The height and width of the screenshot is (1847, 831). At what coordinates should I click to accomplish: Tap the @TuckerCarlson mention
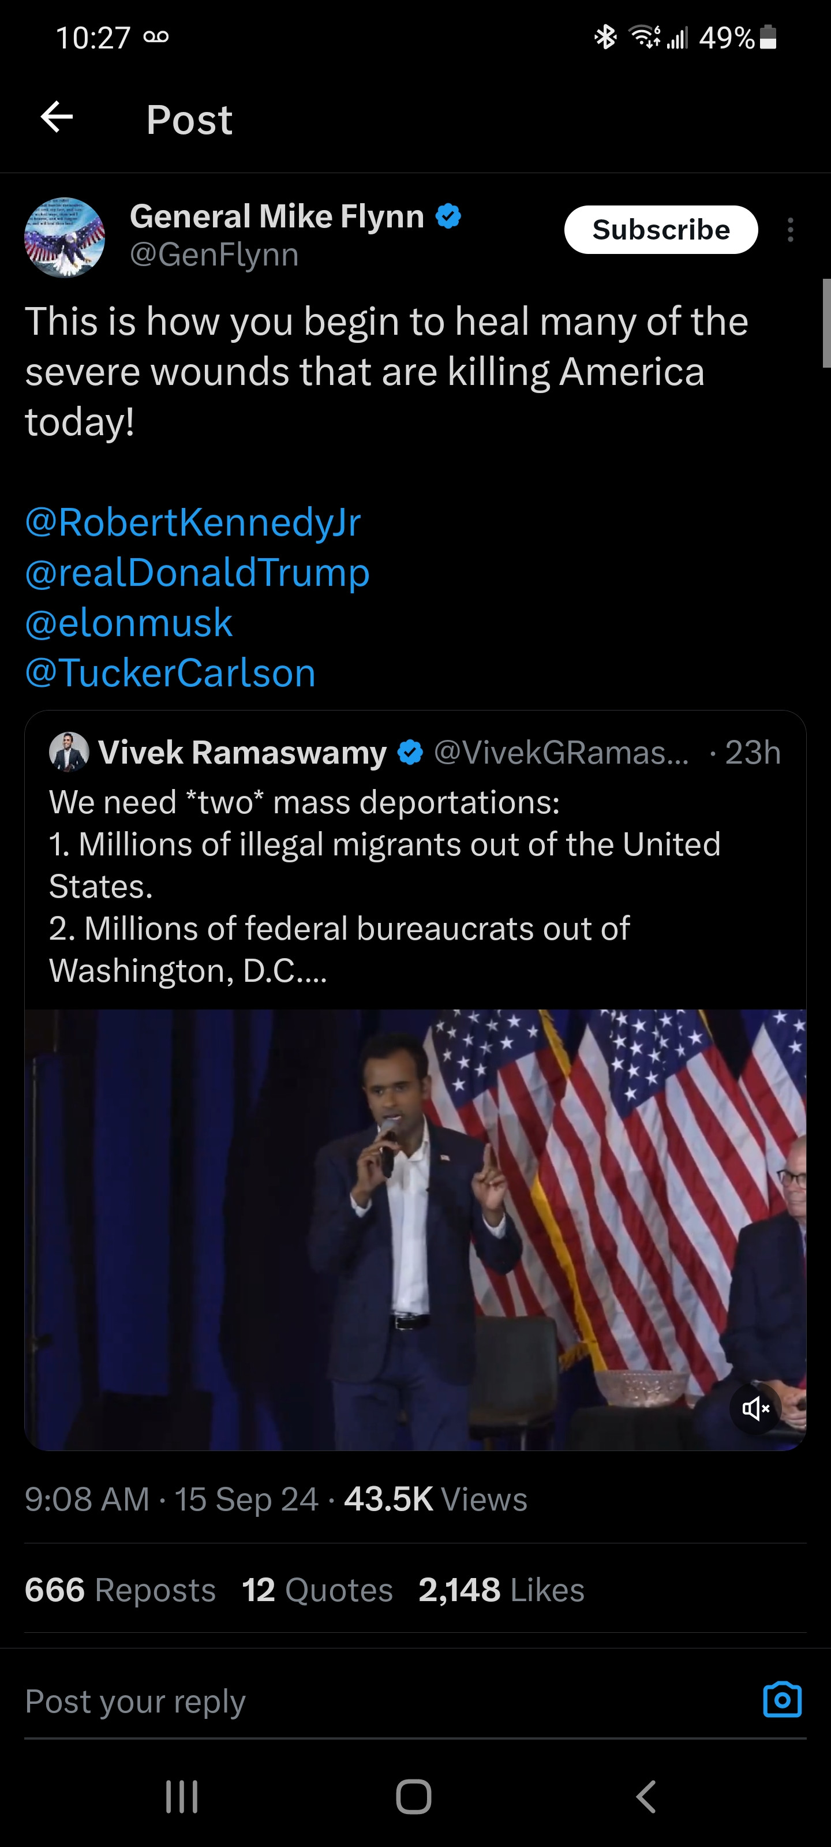coord(171,673)
